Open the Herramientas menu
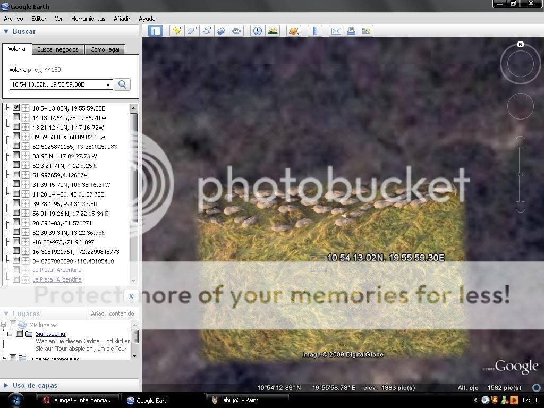The image size is (544, 408). (88, 19)
